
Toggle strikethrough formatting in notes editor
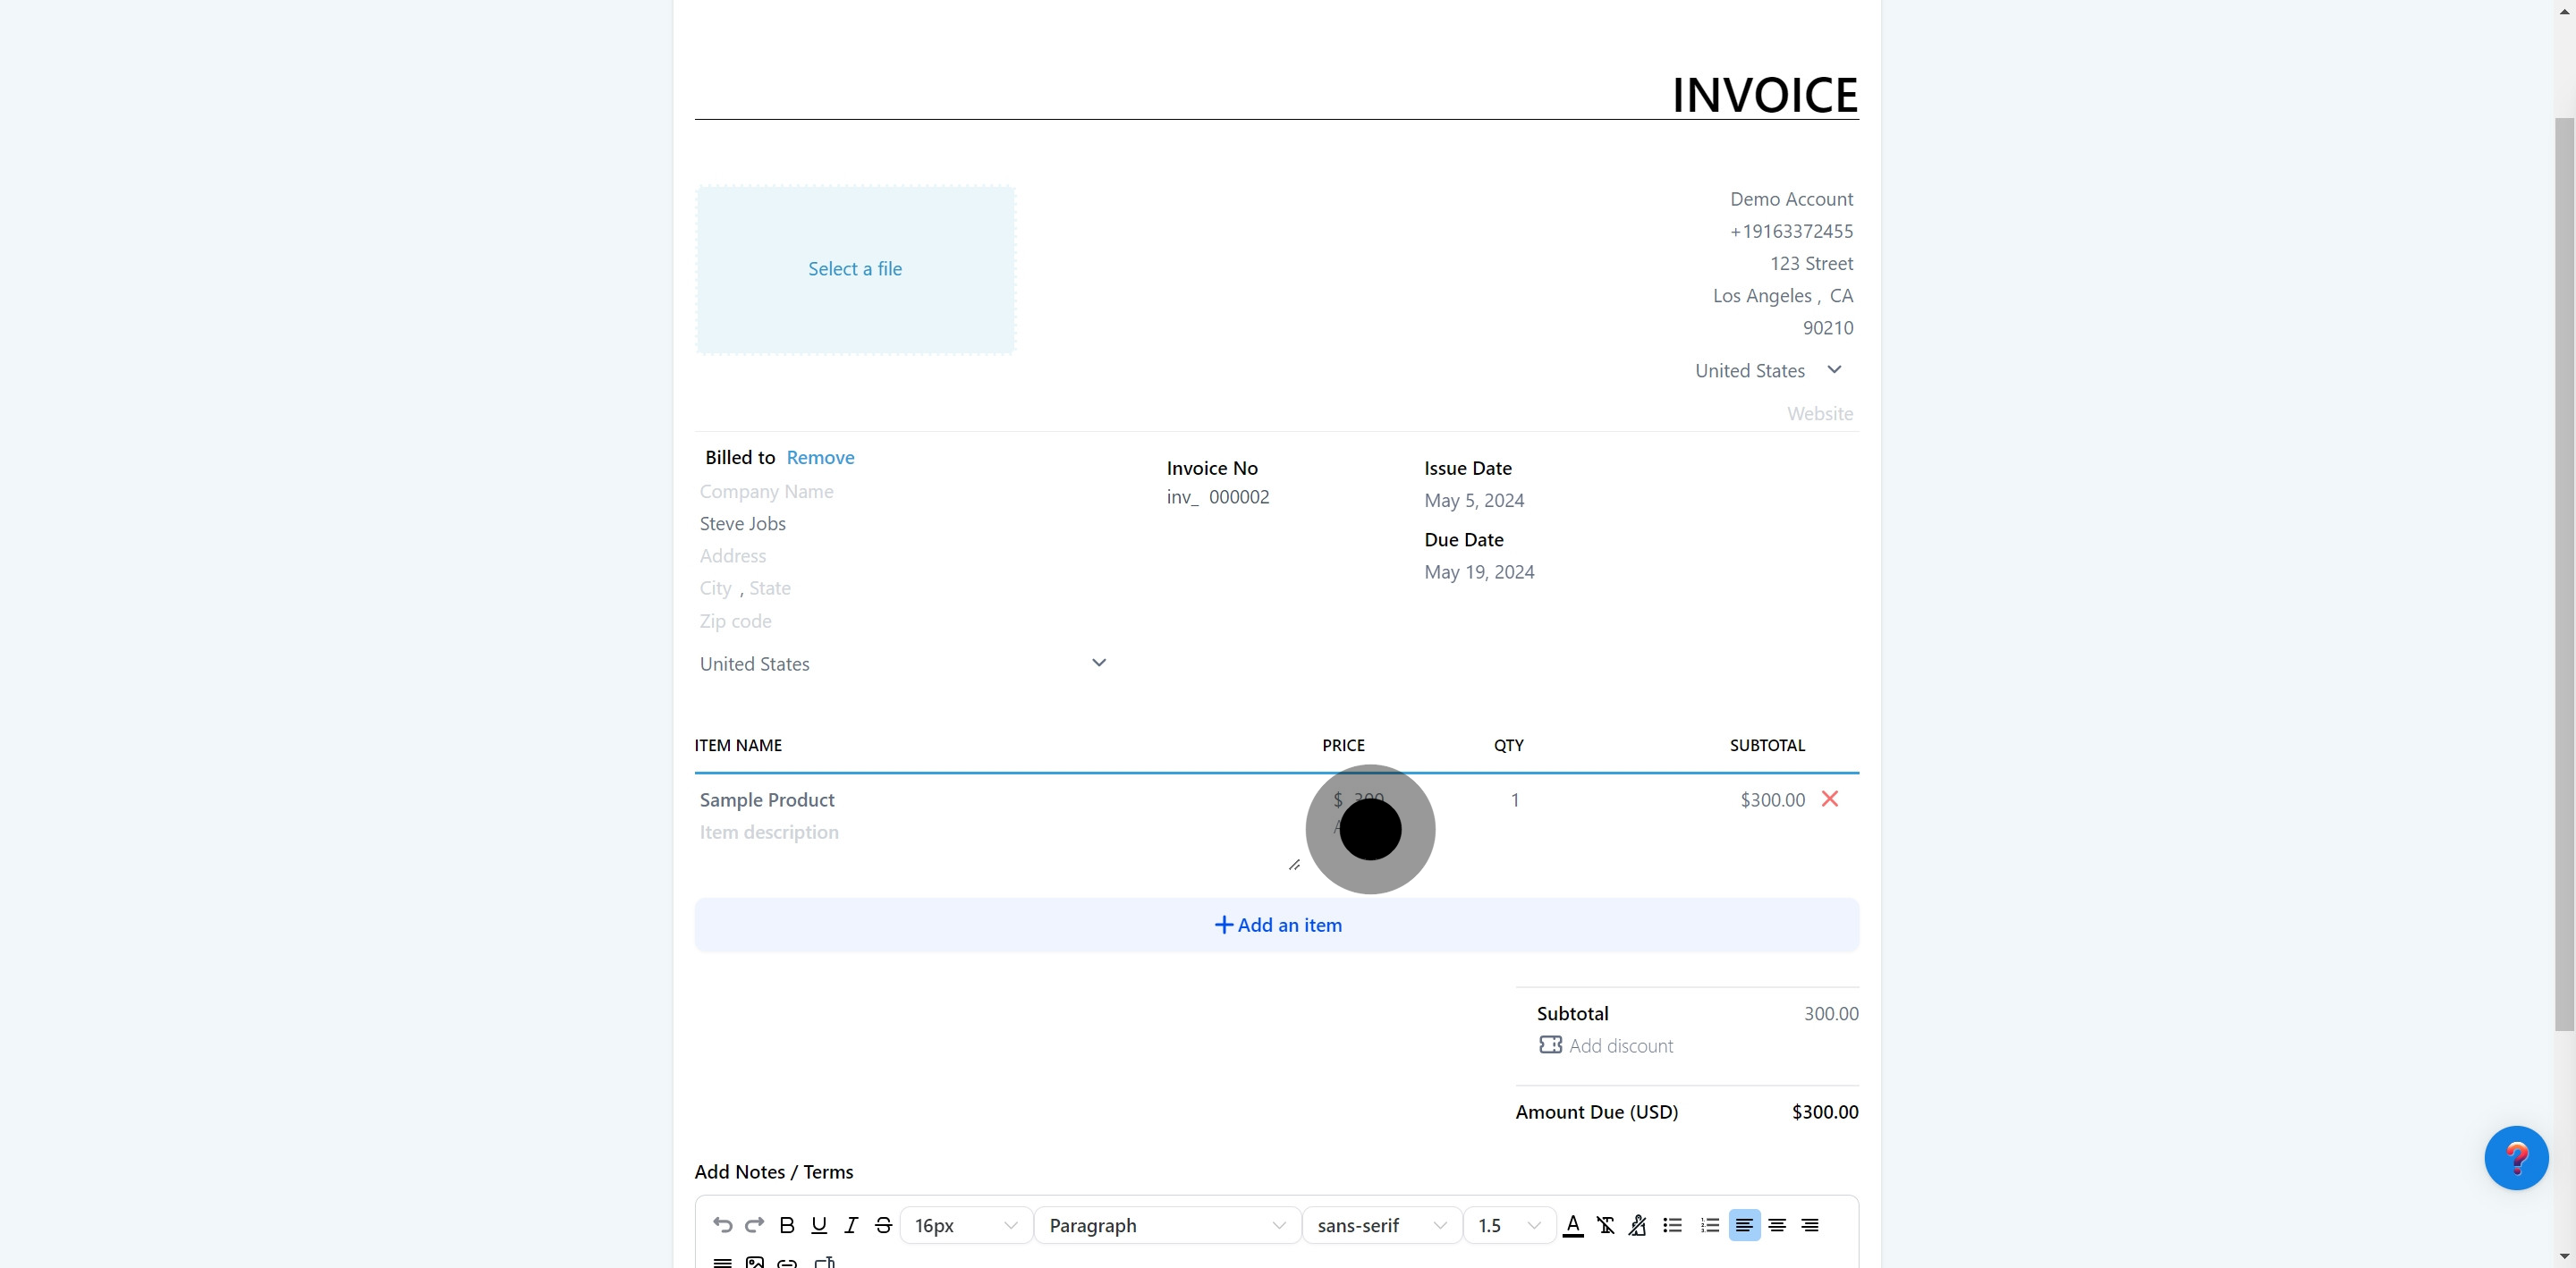point(883,1225)
